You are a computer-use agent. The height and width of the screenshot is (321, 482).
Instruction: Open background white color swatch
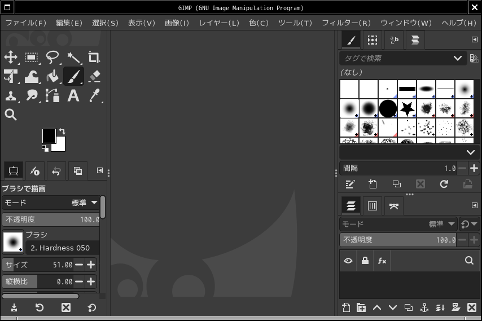point(60,146)
